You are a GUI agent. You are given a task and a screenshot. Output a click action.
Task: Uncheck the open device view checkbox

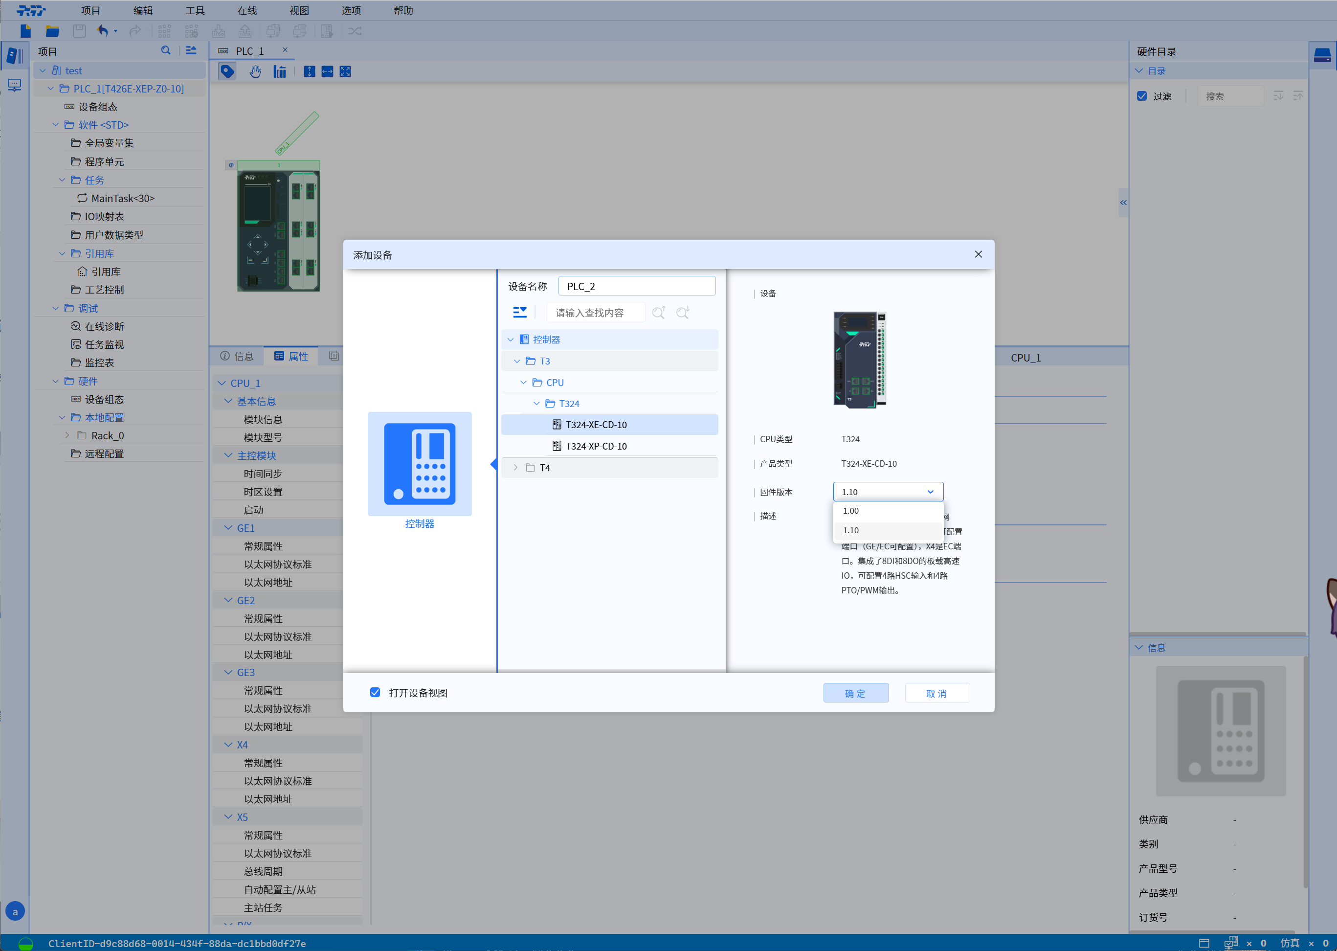(375, 692)
